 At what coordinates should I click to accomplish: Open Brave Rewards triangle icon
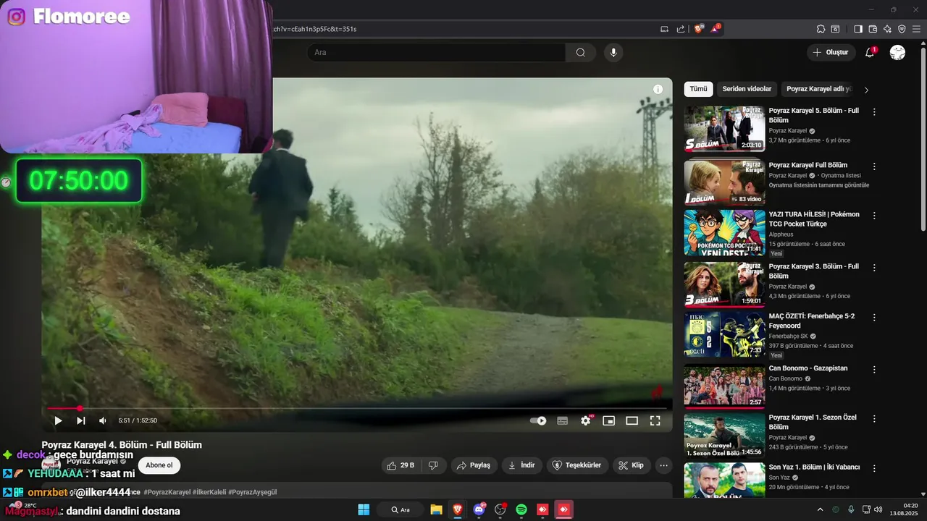tap(715, 29)
